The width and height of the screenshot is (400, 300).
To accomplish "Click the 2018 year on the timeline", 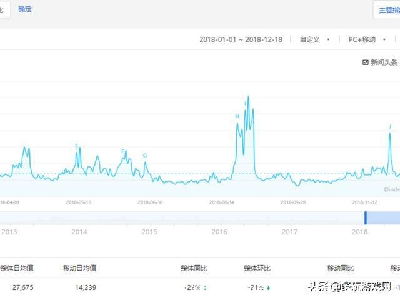I will [360, 232].
